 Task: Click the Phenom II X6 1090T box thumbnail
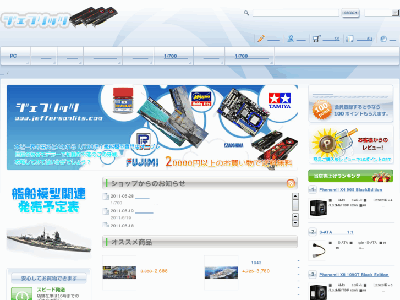coord(317,292)
